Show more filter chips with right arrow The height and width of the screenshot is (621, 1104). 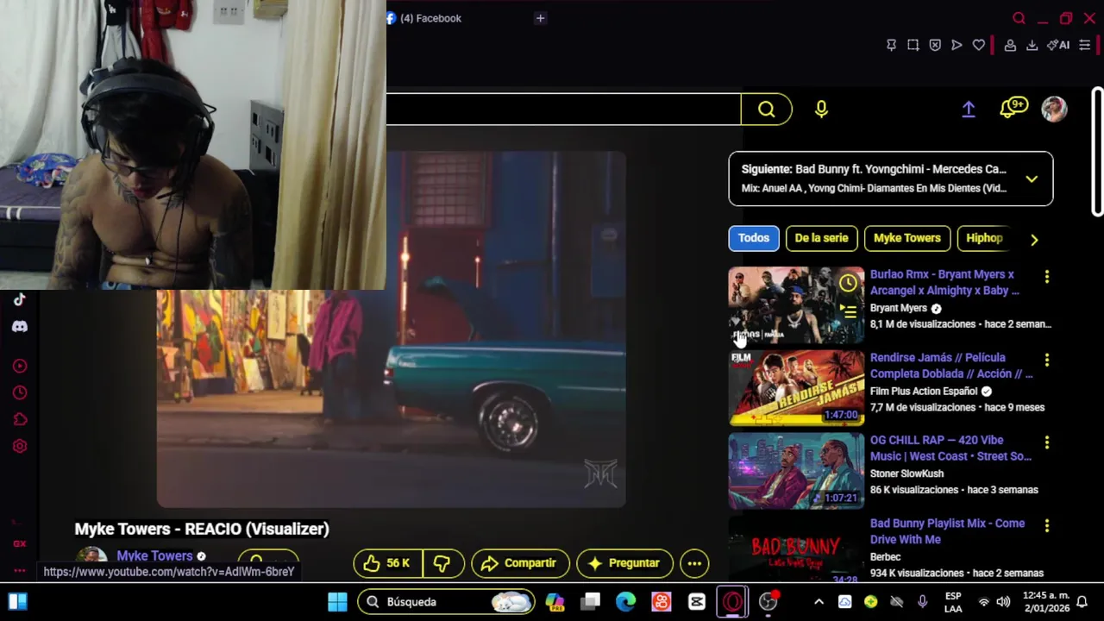pos(1034,240)
